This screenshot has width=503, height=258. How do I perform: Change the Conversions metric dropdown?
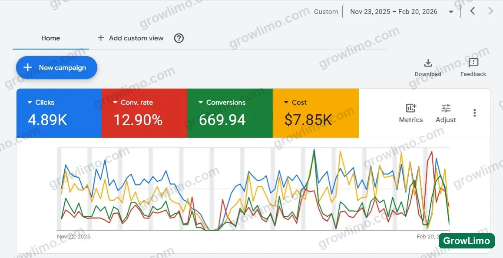tap(222, 103)
